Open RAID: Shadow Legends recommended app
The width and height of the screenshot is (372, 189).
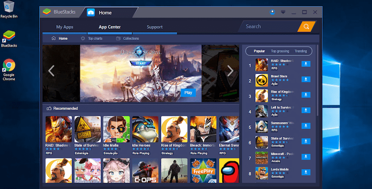[59, 129]
